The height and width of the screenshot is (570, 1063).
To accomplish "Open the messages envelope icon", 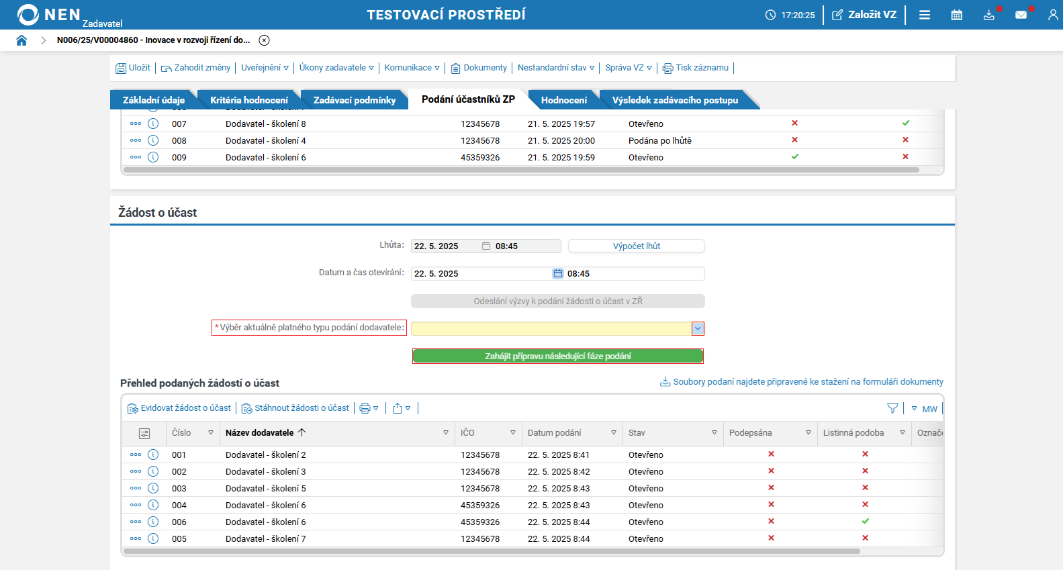I will [1021, 15].
